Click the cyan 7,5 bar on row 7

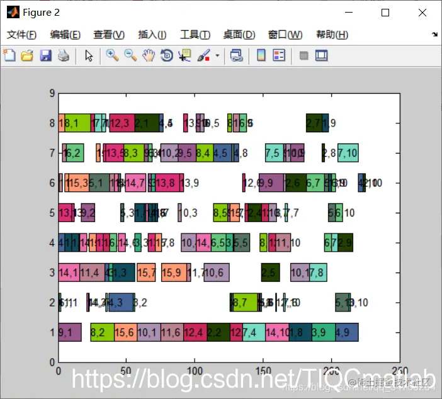pos(275,153)
